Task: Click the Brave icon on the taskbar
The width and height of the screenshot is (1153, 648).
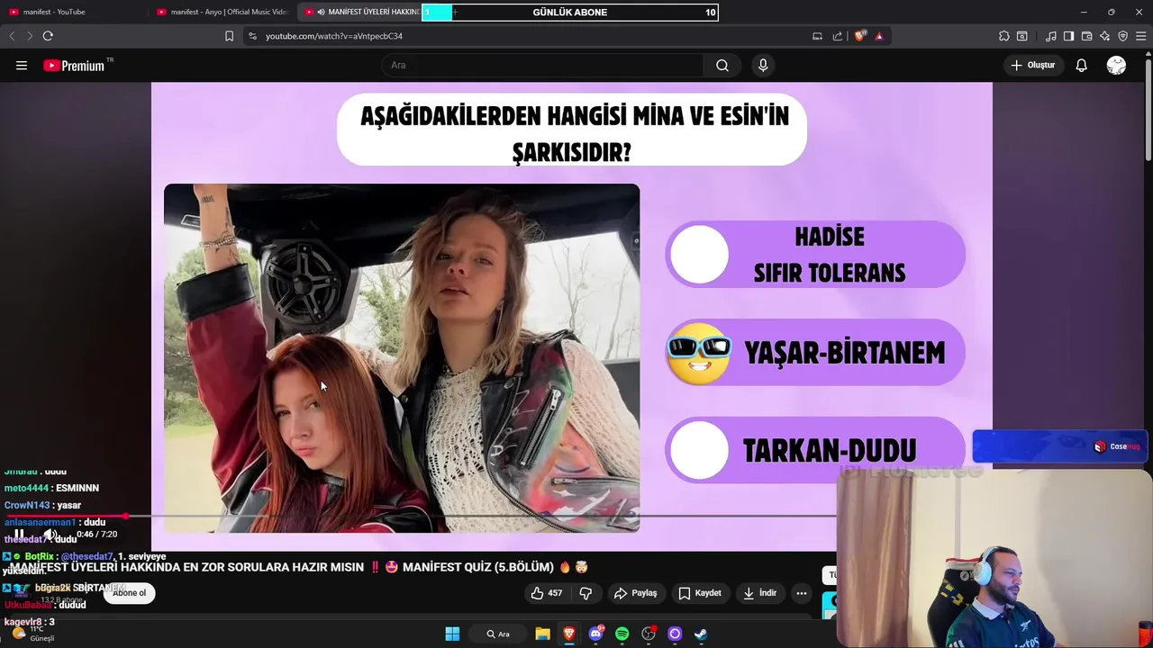Action: tap(569, 634)
